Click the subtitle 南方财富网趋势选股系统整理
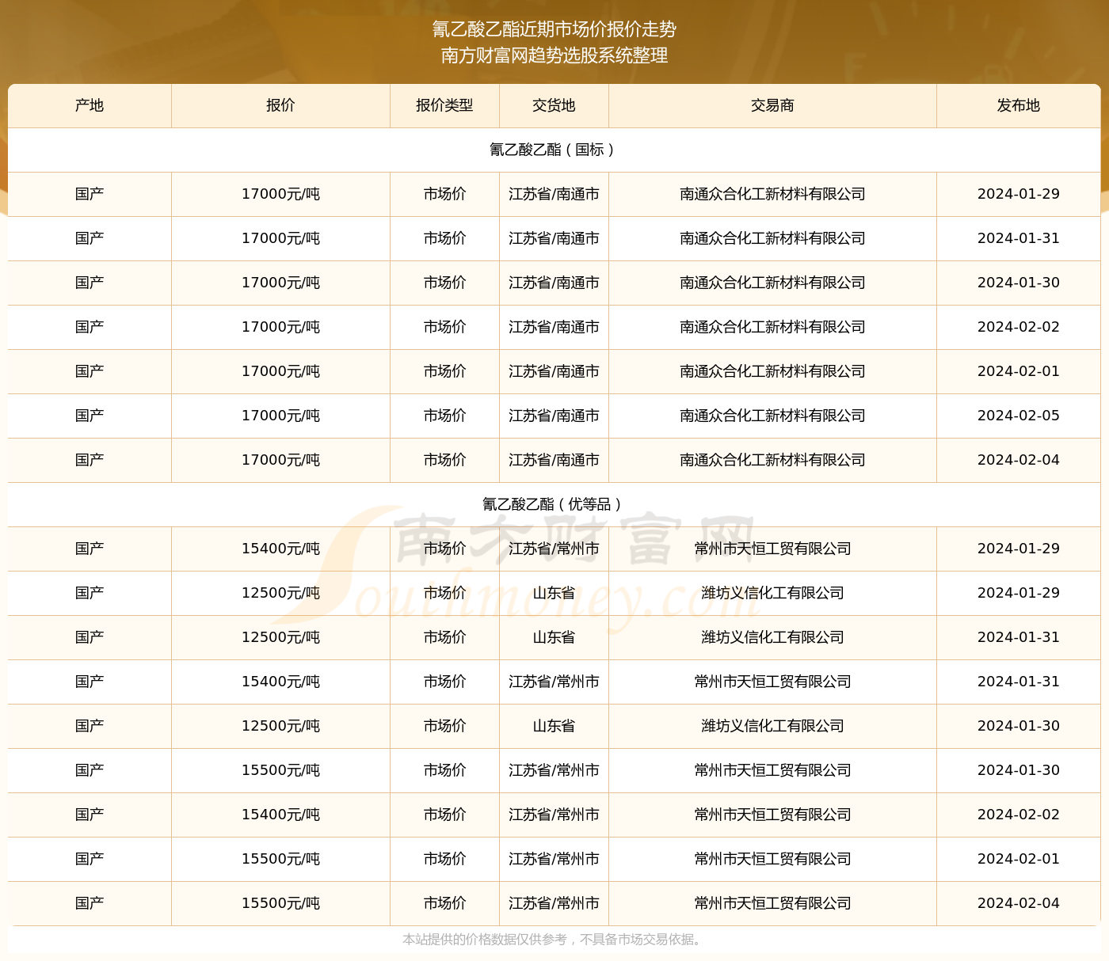 pyautogui.click(x=554, y=55)
